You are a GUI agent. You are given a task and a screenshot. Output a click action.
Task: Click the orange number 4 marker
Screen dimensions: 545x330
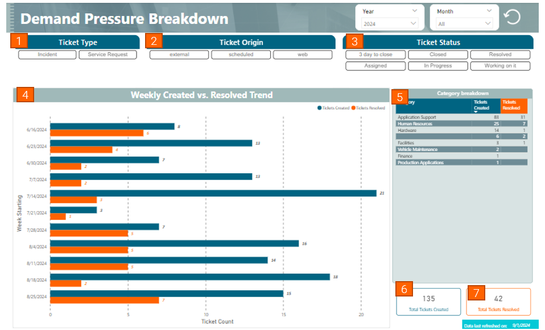coord(26,94)
